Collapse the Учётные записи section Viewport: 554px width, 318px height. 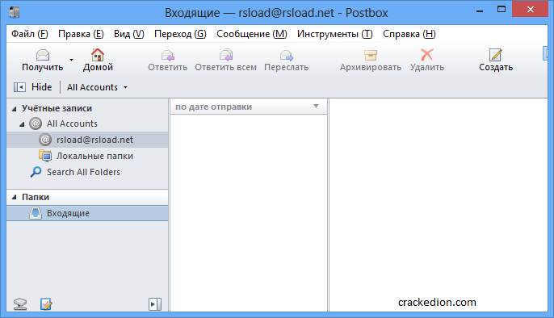pos(15,109)
